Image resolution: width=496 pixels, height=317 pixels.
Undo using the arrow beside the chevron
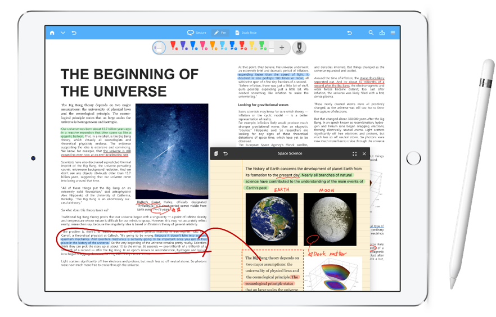pos(74,33)
